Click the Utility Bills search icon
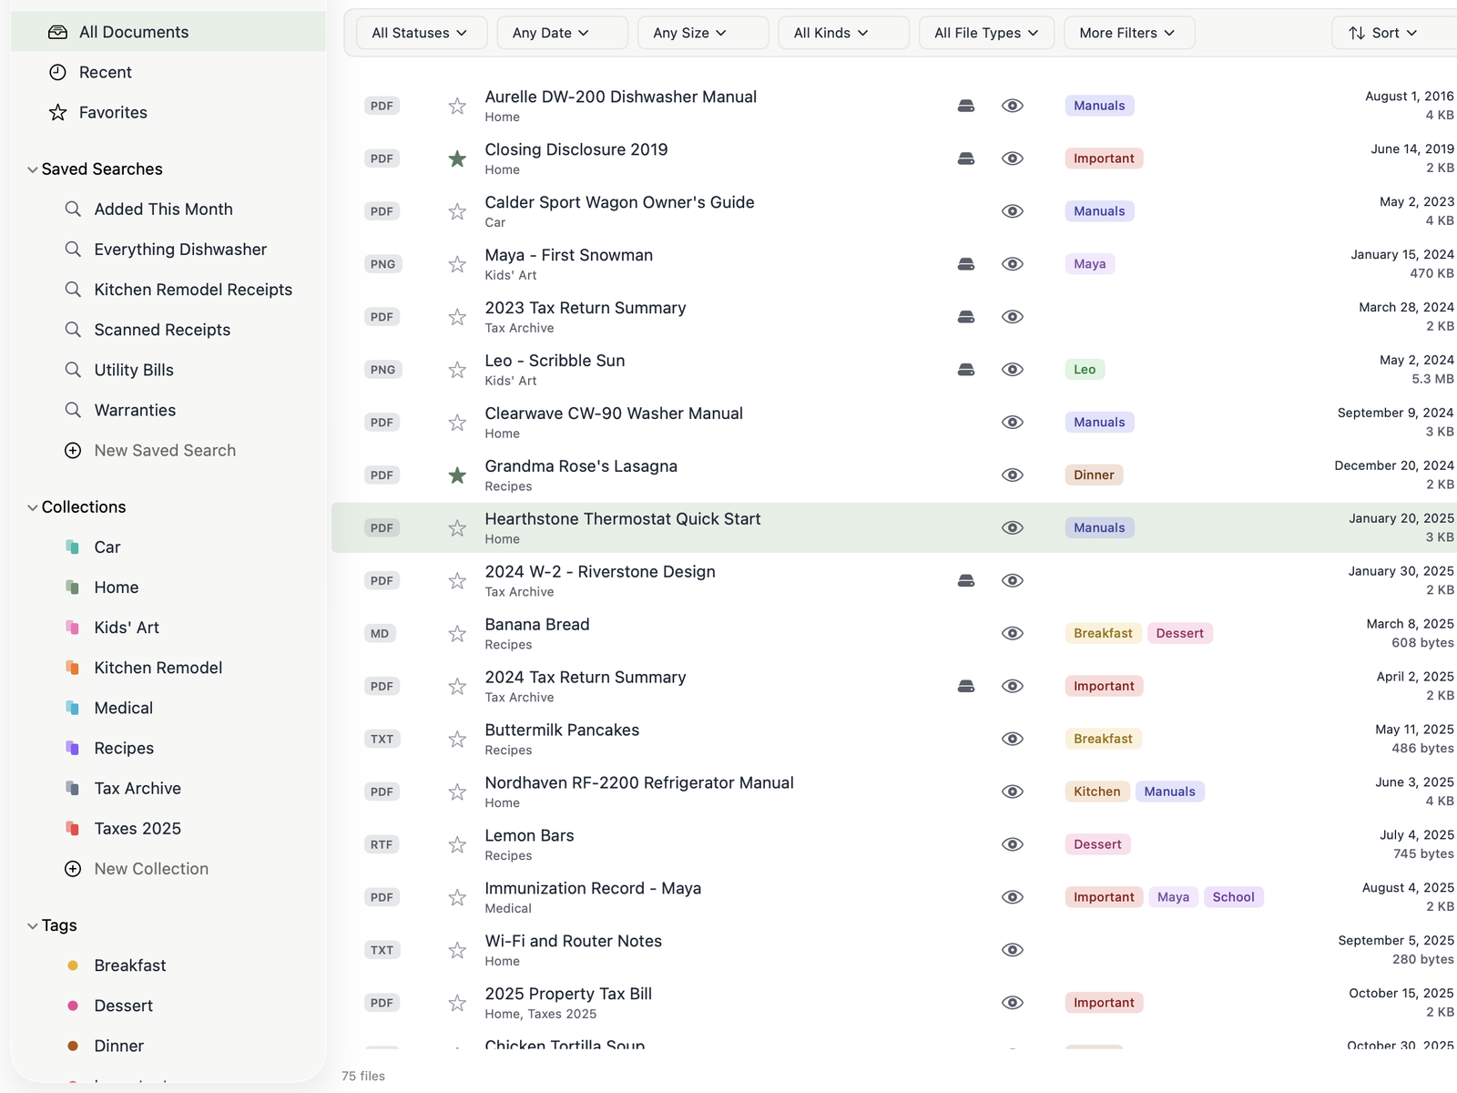Viewport: 1457px width, 1093px height. click(73, 370)
